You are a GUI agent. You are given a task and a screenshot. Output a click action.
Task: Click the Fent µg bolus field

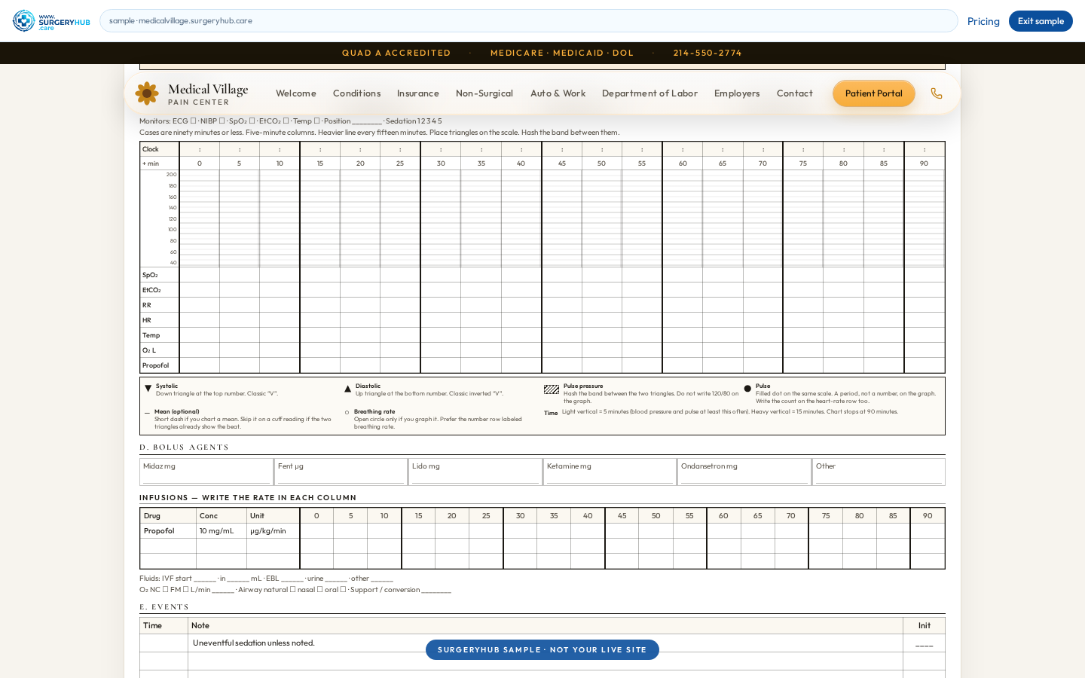pos(341,472)
